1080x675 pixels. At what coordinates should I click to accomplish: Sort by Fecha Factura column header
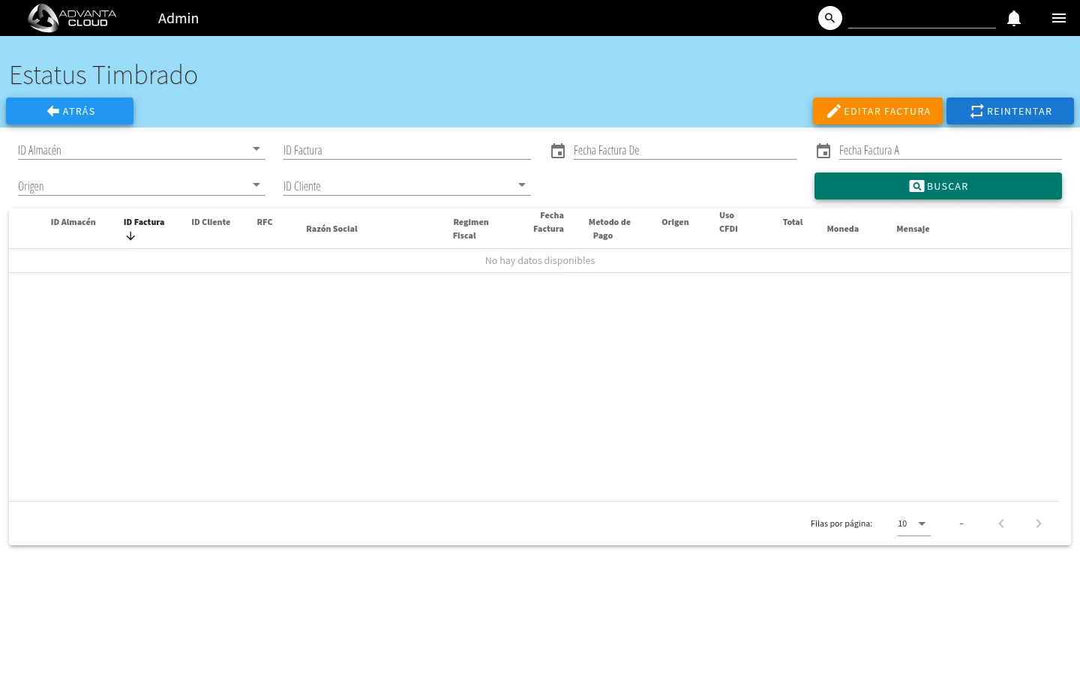549,222
